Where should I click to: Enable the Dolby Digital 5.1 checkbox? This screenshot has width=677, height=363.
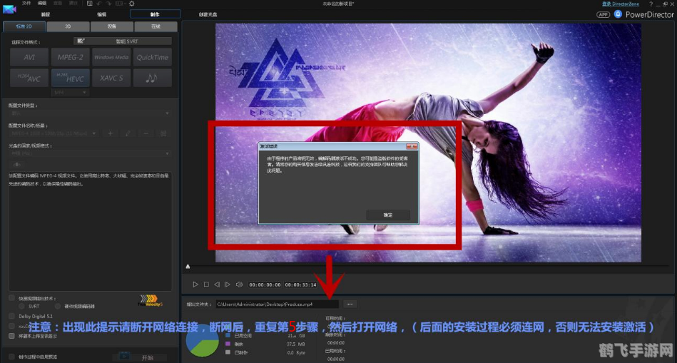coord(12,315)
